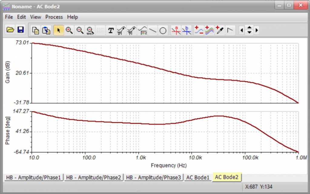310x194 pixels.
Task: Click the Open file folder icon
Action: coord(10,30)
